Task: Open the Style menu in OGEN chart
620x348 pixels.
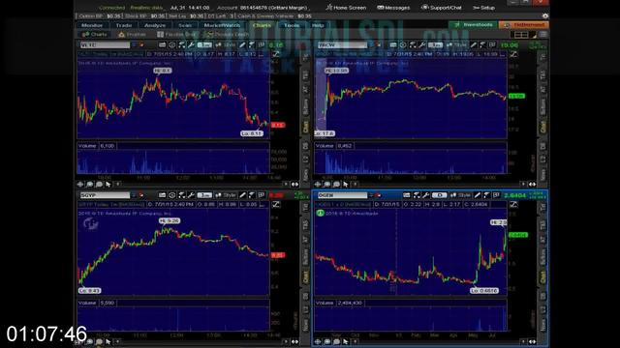Action: click(x=461, y=195)
